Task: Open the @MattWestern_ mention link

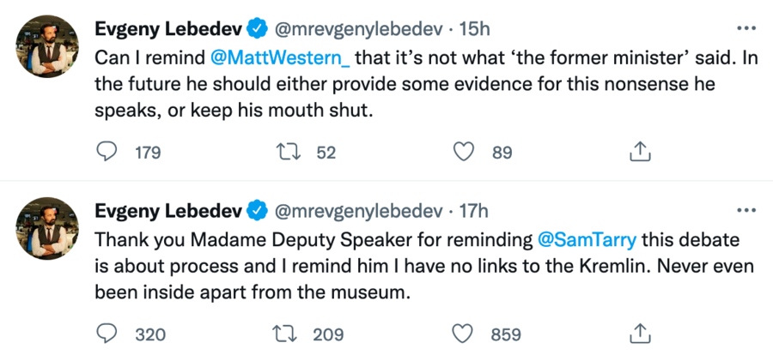Action: click(x=279, y=61)
